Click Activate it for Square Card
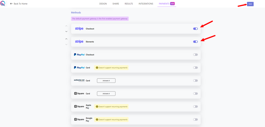Viewport: 265px width, 127px height. coord(106,94)
